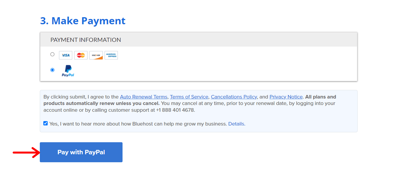The width and height of the screenshot is (400, 181).
Task: Click the Discover card icon
Action: click(96, 55)
